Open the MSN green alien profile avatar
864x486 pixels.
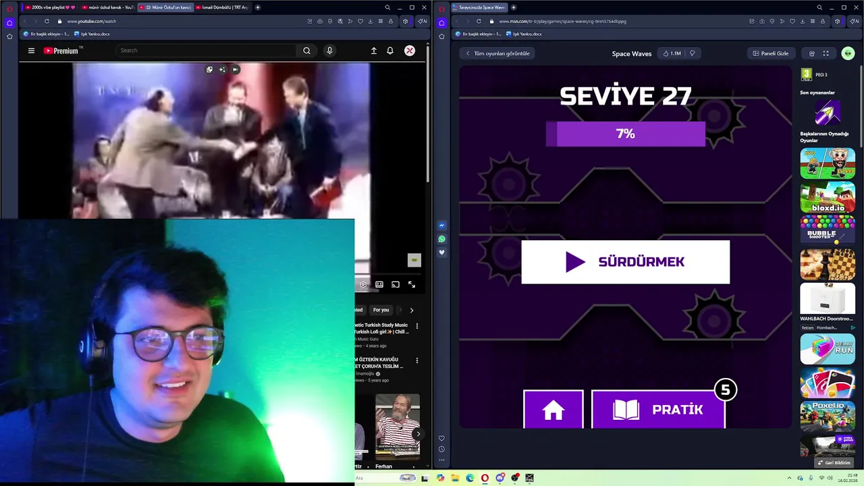(x=848, y=53)
